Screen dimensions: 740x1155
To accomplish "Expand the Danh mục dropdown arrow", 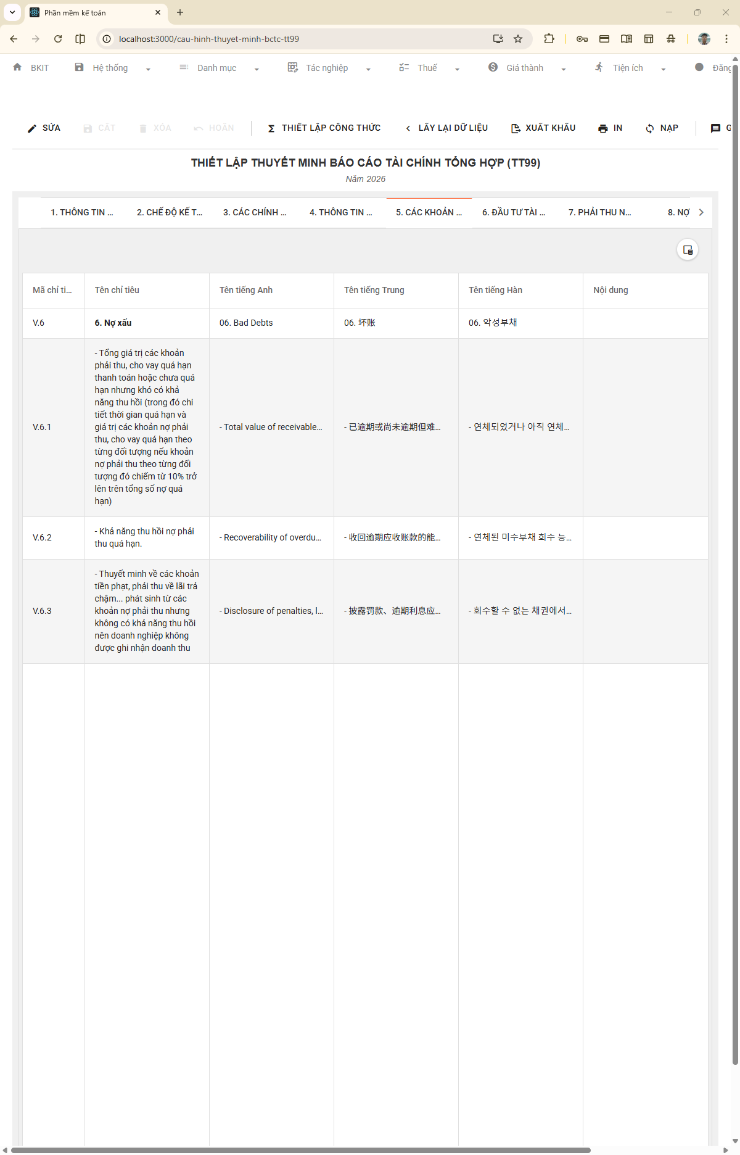I will 257,69.
